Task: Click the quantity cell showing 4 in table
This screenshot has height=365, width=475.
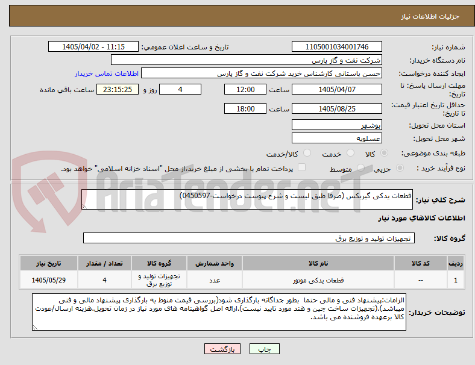Action: 104,280
